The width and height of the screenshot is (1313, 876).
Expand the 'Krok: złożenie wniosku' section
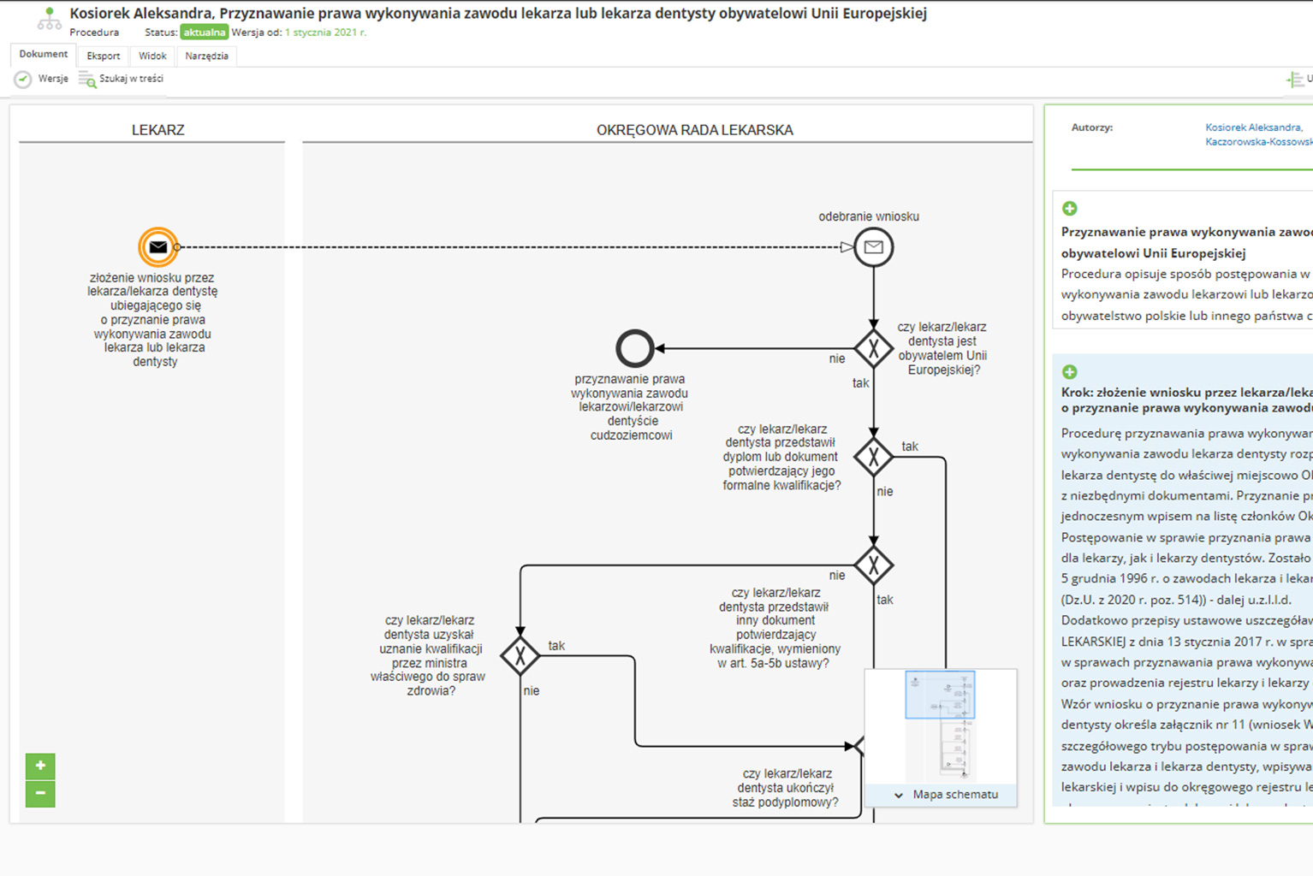1069,372
